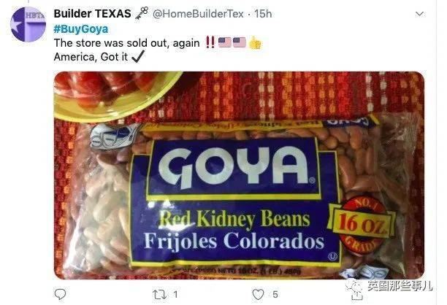Click the first American flag emoji

coord(224,43)
